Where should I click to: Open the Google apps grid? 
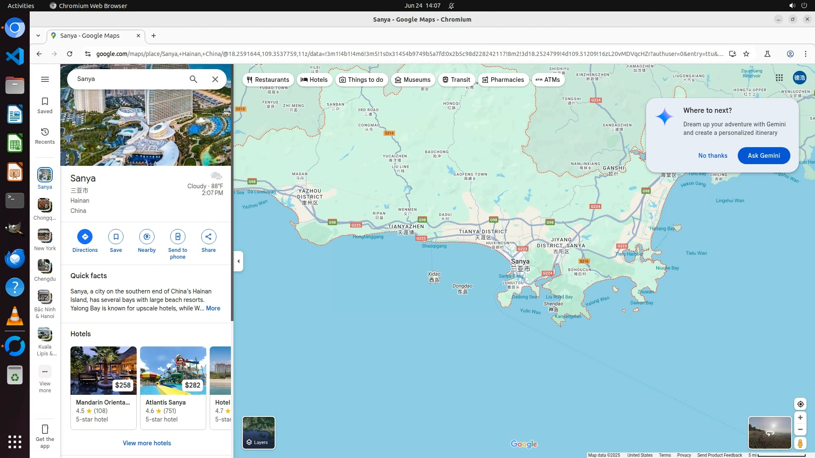click(x=779, y=78)
